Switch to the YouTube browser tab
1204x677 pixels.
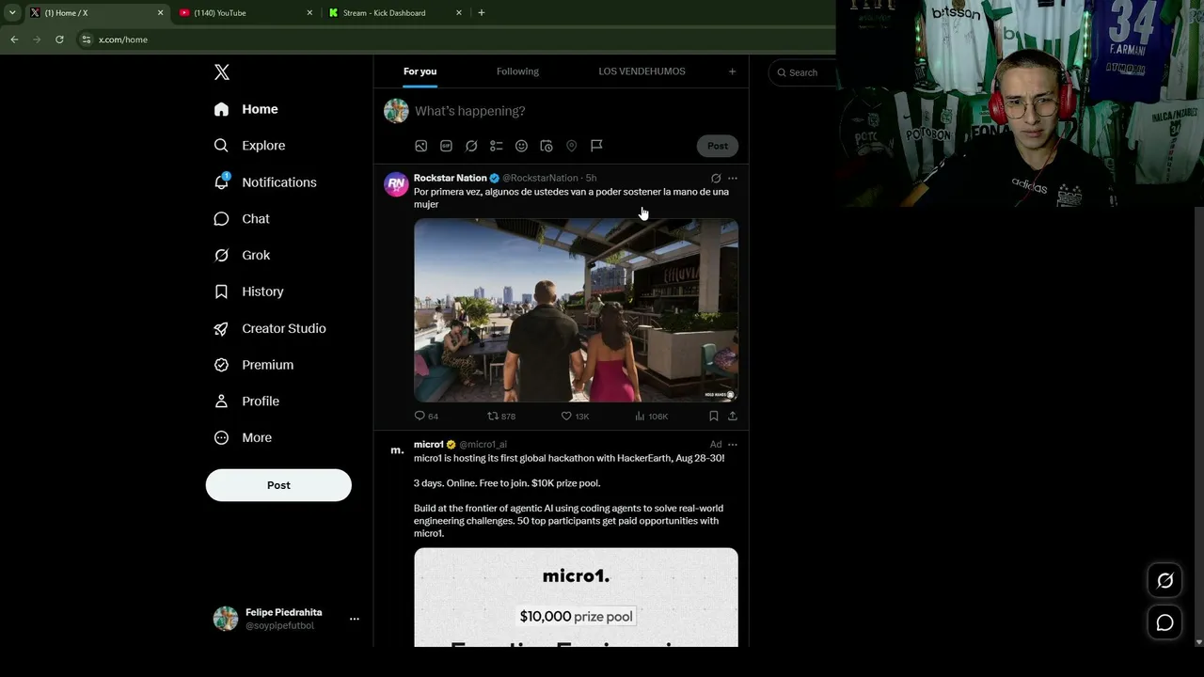click(246, 13)
